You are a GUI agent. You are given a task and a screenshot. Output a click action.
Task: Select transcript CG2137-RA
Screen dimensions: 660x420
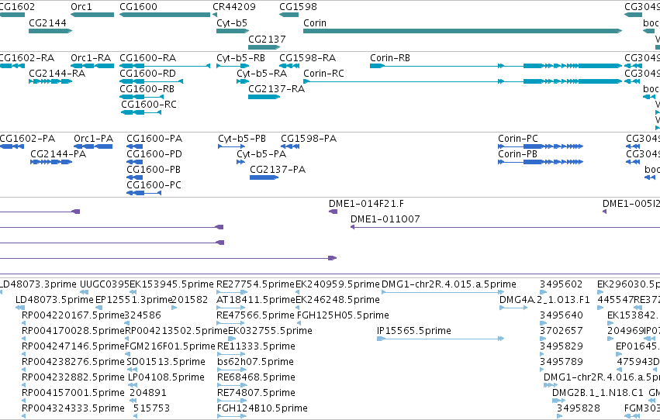(277, 89)
